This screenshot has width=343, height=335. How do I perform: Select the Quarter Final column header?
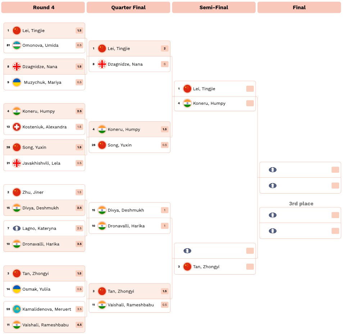click(x=128, y=8)
